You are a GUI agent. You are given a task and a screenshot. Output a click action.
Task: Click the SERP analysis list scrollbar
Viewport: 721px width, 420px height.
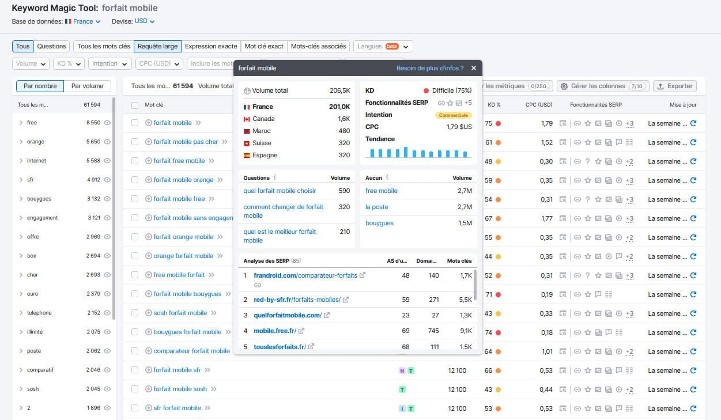tap(475, 284)
